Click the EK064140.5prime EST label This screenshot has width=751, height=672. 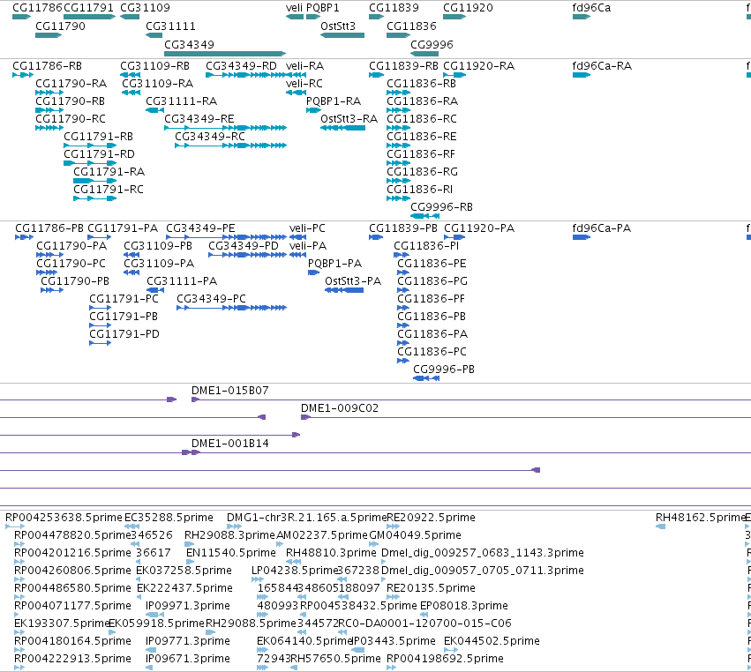coord(304,641)
